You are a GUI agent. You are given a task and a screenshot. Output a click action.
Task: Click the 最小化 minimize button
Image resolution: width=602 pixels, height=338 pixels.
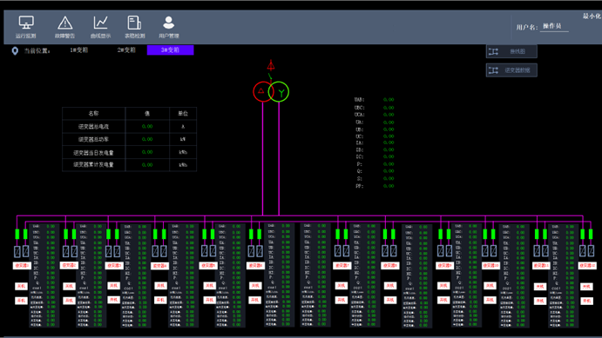pyautogui.click(x=592, y=17)
